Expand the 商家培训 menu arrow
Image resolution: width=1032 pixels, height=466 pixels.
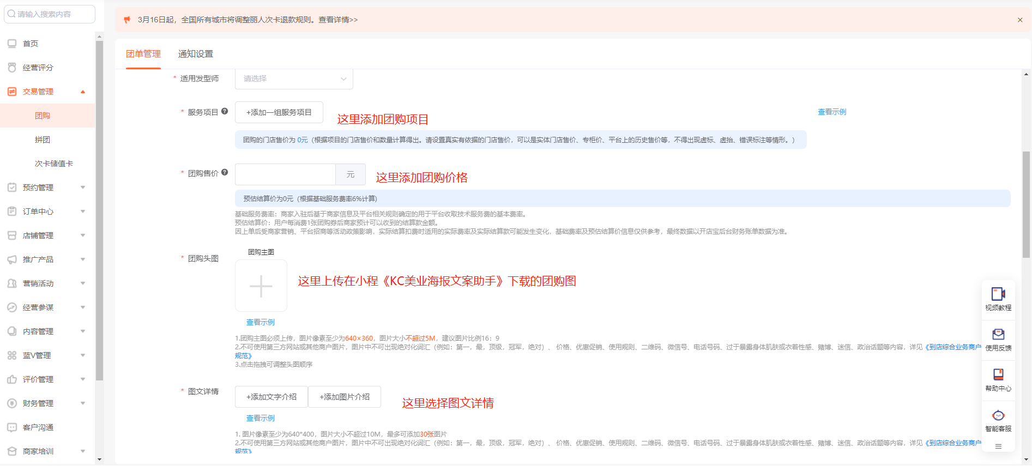[83, 451]
